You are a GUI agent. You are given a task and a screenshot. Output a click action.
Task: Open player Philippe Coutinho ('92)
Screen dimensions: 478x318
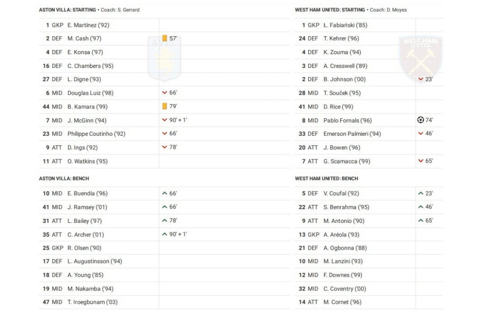tap(96, 134)
